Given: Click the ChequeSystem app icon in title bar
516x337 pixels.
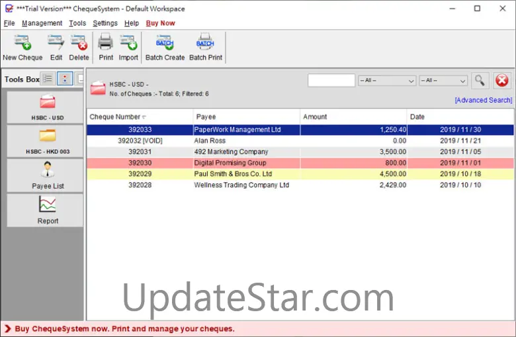Looking at the screenshot, I should [9, 9].
